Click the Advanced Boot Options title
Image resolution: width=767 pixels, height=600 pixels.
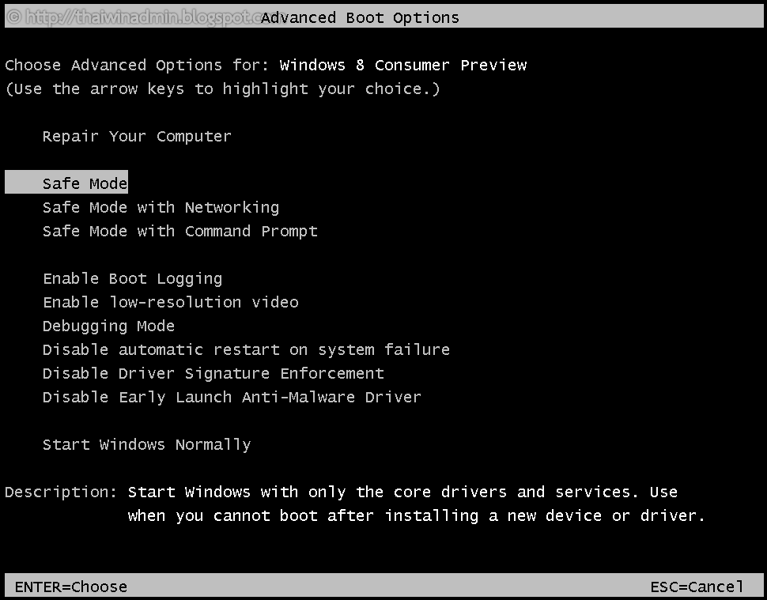coord(360,17)
